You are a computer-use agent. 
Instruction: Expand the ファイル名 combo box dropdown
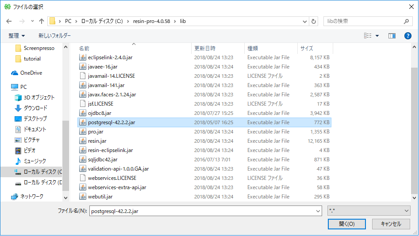pyautogui.click(x=318, y=211)
